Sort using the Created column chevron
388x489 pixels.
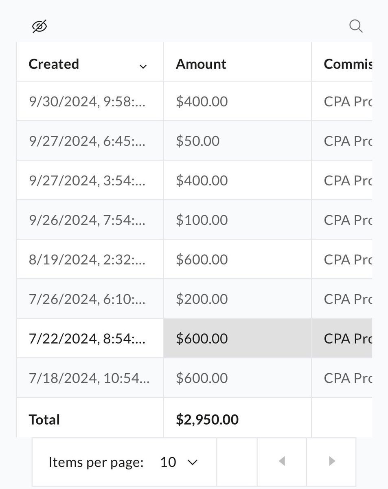point(143,66)
